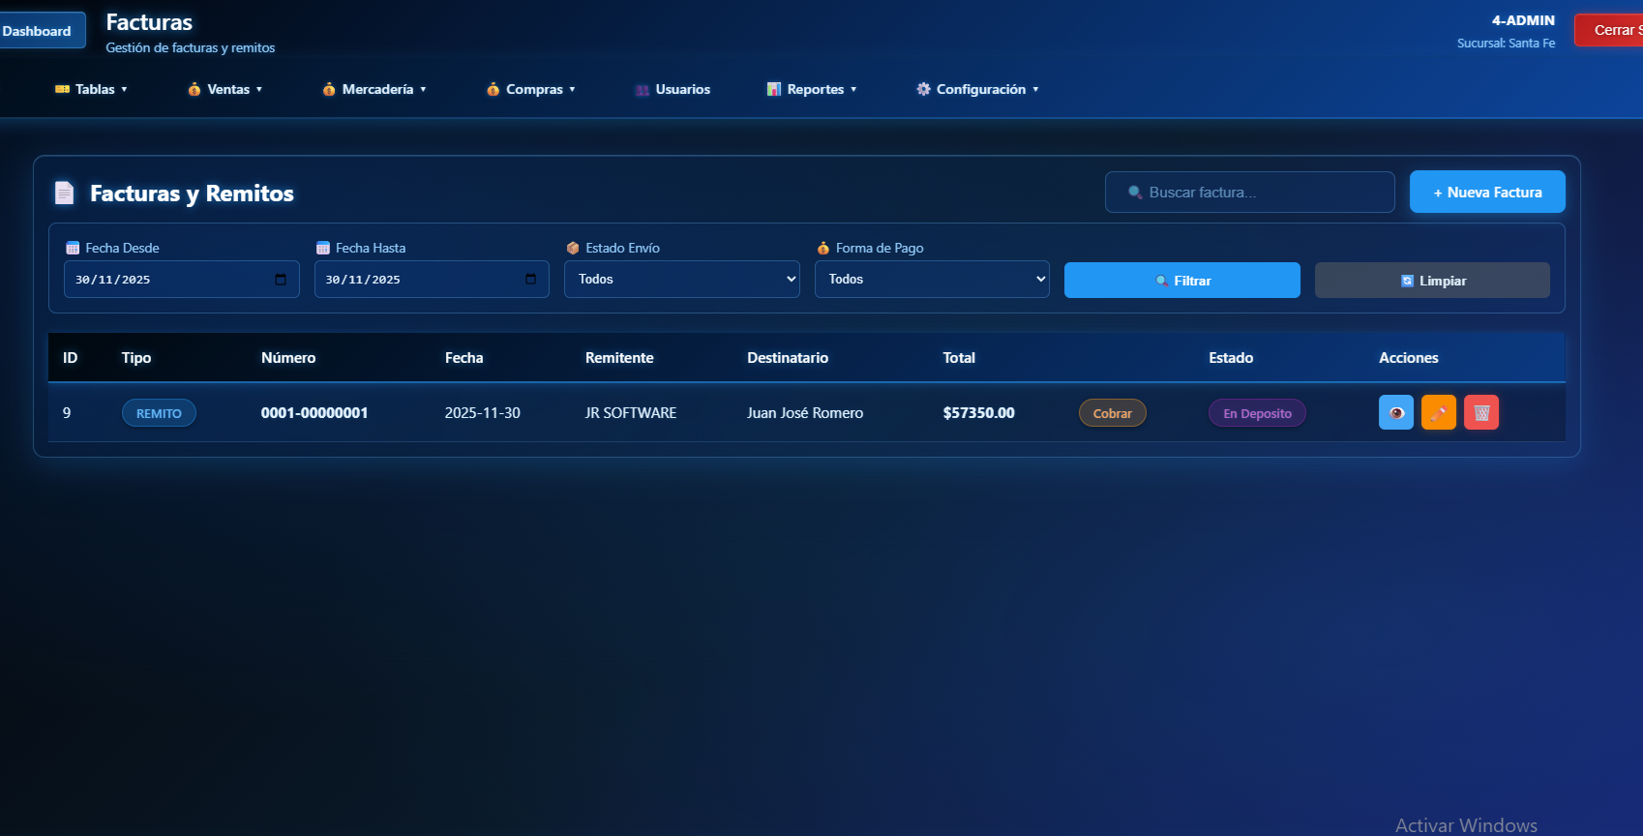
Task: Focus the Buscar factura search field
Action: (1250, 193)
